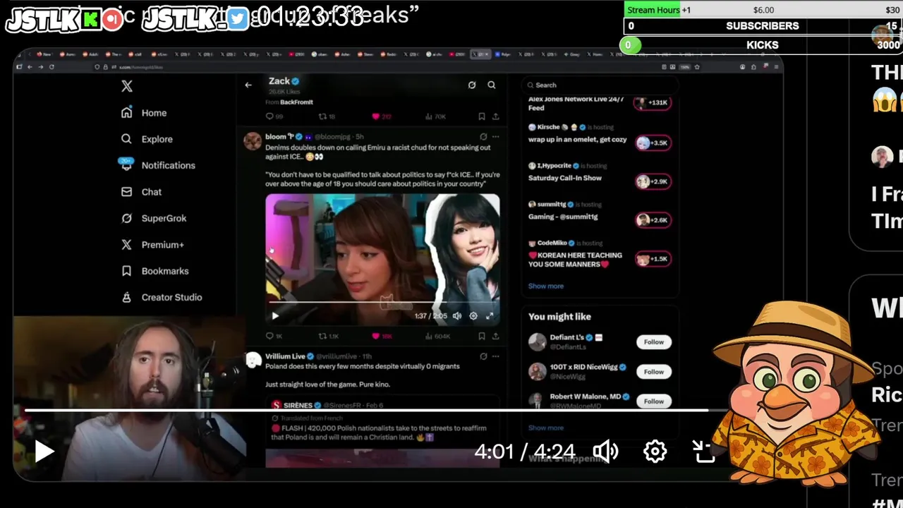Open Chat in the X sidebar

coord(141,192)
